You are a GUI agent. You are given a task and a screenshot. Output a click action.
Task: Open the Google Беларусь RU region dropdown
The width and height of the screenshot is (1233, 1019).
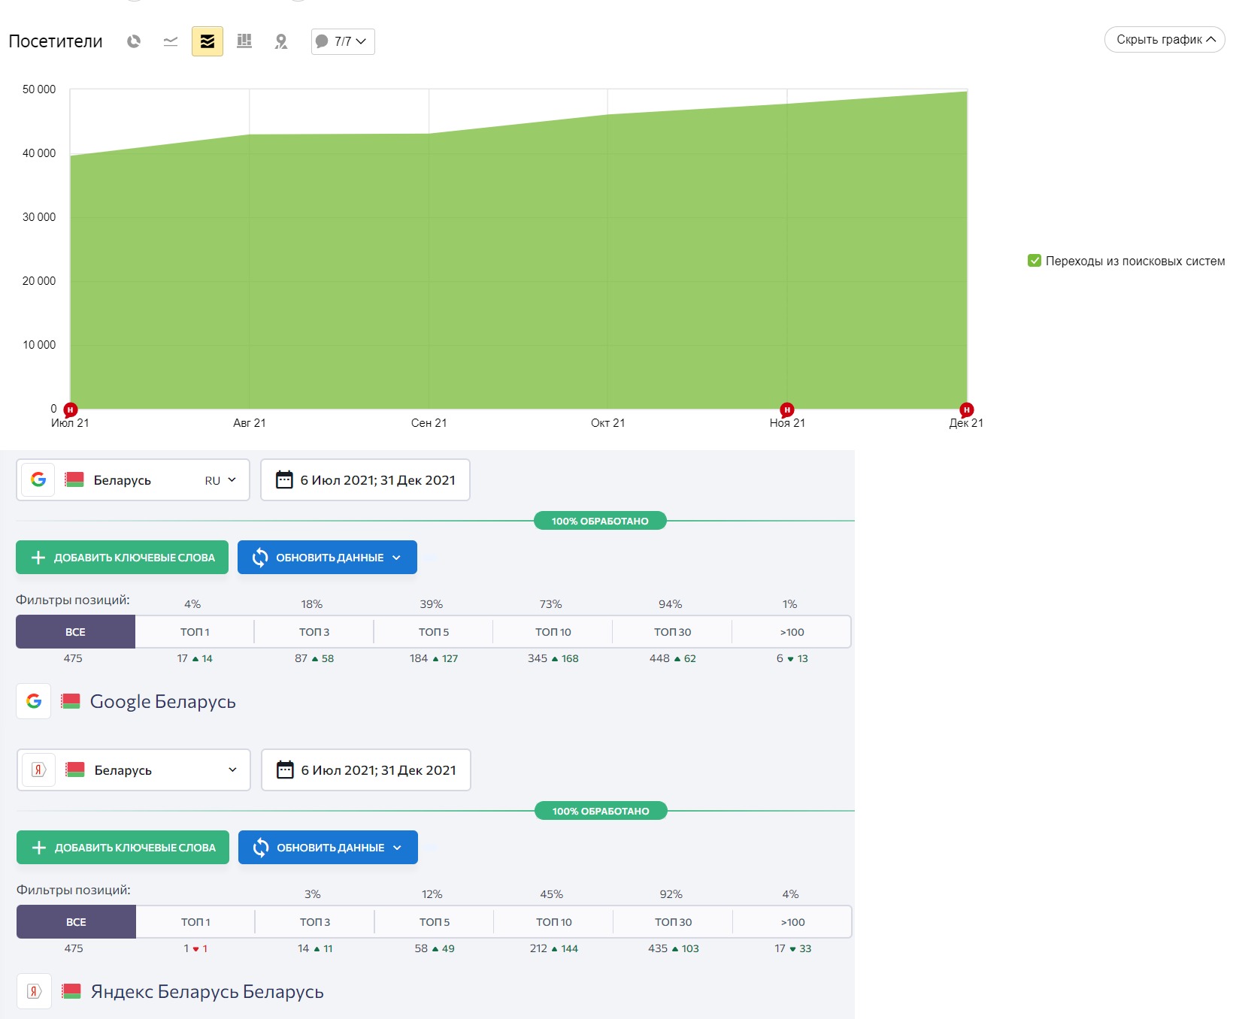click(133, 480)
